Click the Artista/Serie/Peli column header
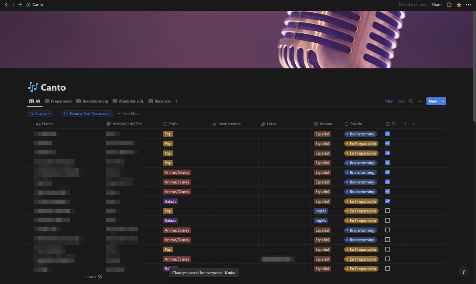Image resolution: width=476 pixels, height=284 pixels. pos(125,124)
